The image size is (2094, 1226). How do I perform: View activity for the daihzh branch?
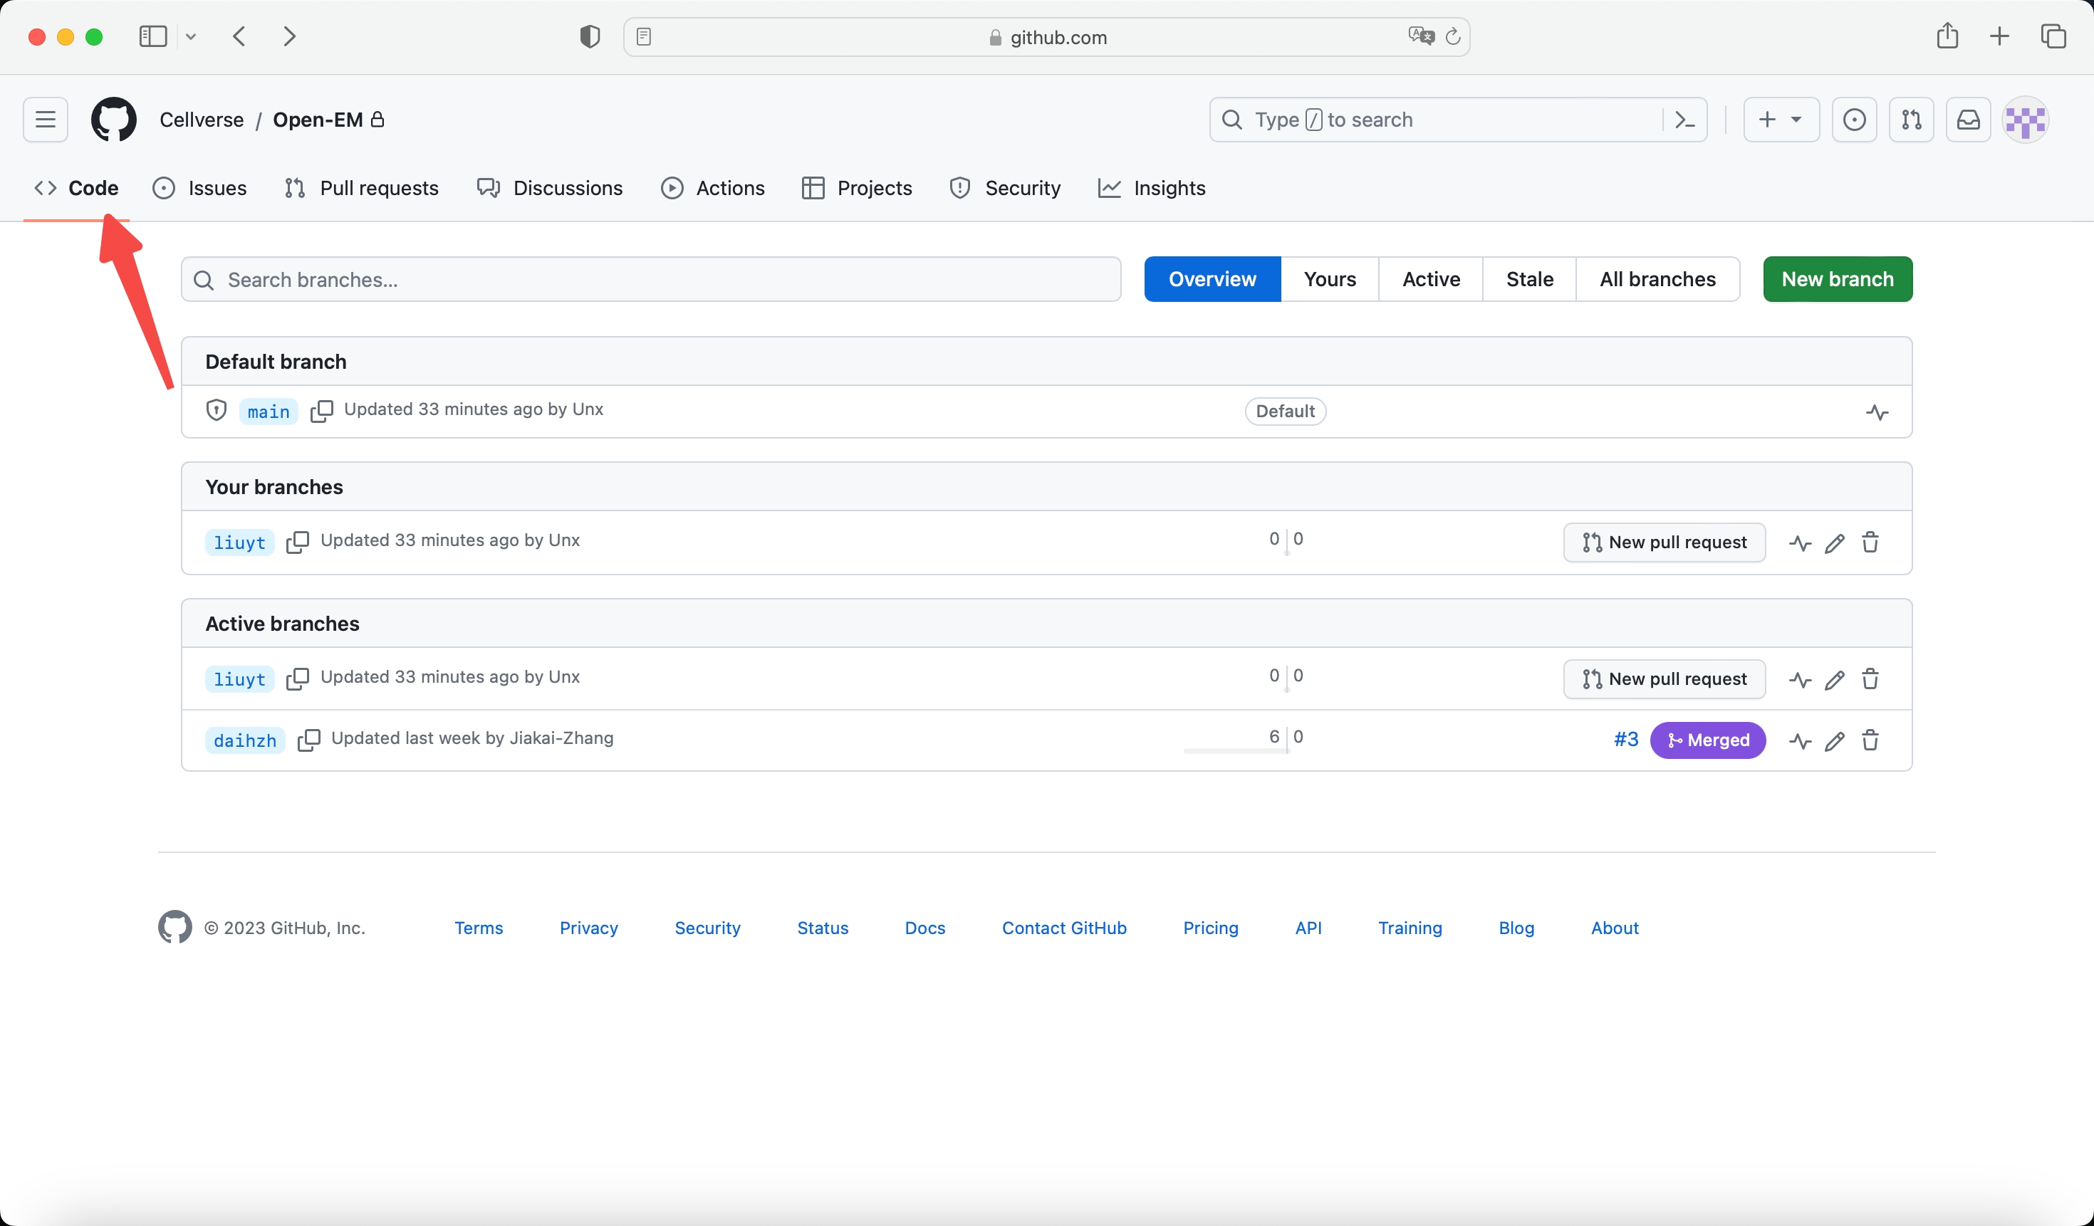tap(1801, 741)
